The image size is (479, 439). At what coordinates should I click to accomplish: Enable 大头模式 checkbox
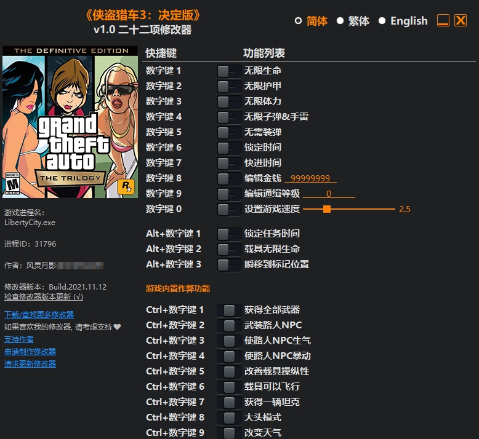229,417
